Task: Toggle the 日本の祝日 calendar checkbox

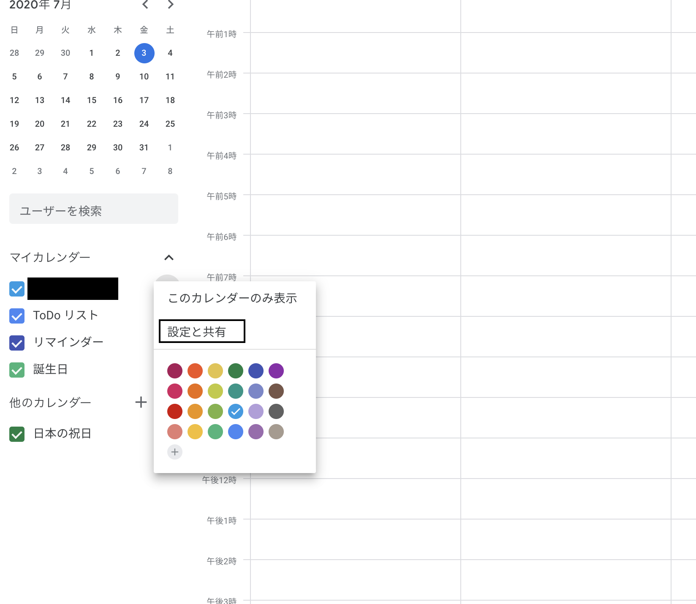Action: click(17, 434)
